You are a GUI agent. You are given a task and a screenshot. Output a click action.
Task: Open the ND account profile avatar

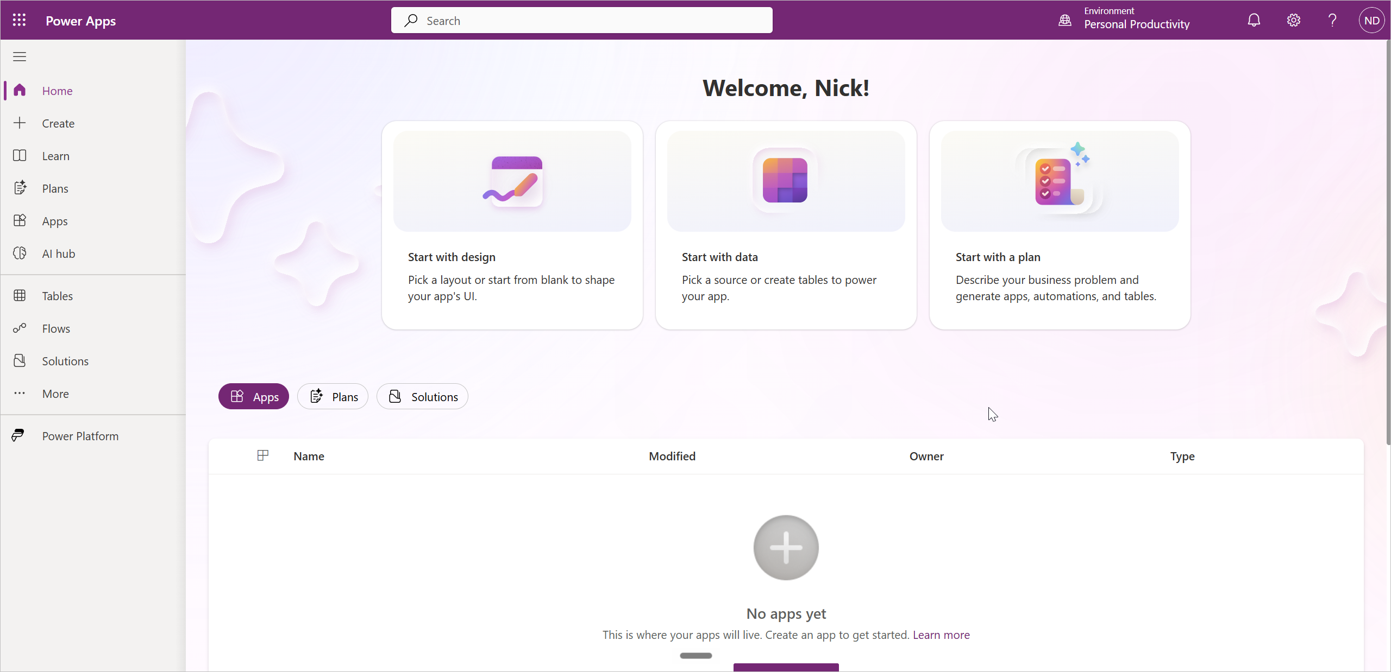[x=1371, y=21]
